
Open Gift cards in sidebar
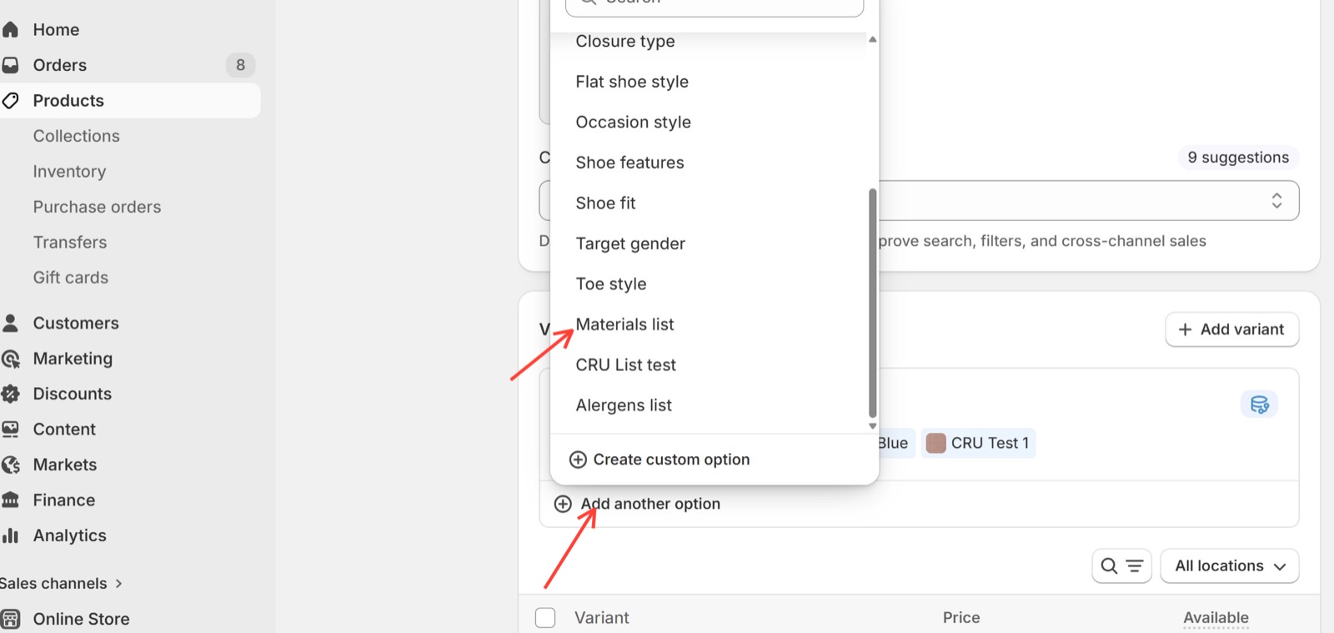[x=71, y=278]
